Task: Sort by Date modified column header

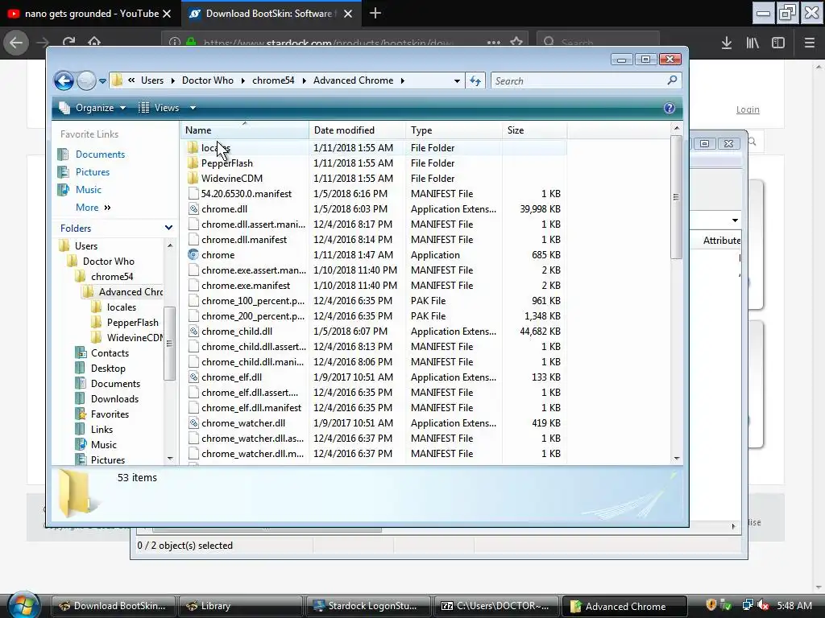Action: tap(357, 130)
